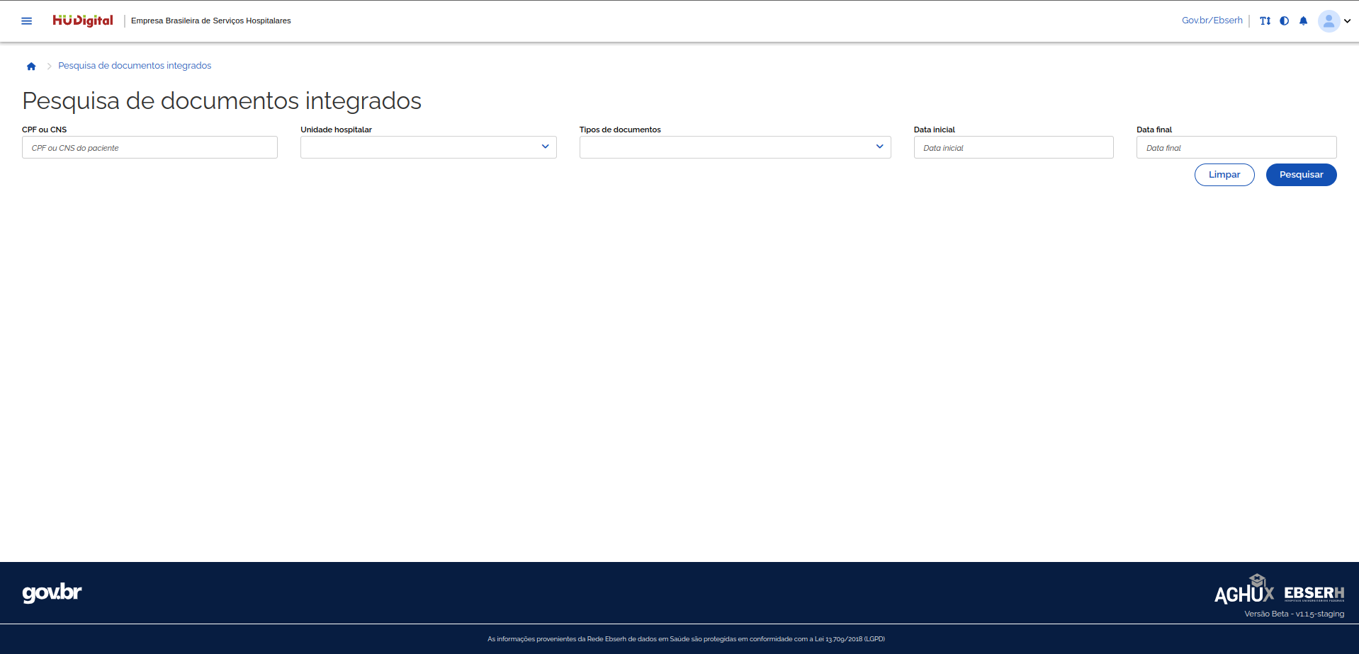Image resolution: width=1359 pixels, height=654 pixels.
Task: Open the hamburger main menu
Action: [27, 21]
